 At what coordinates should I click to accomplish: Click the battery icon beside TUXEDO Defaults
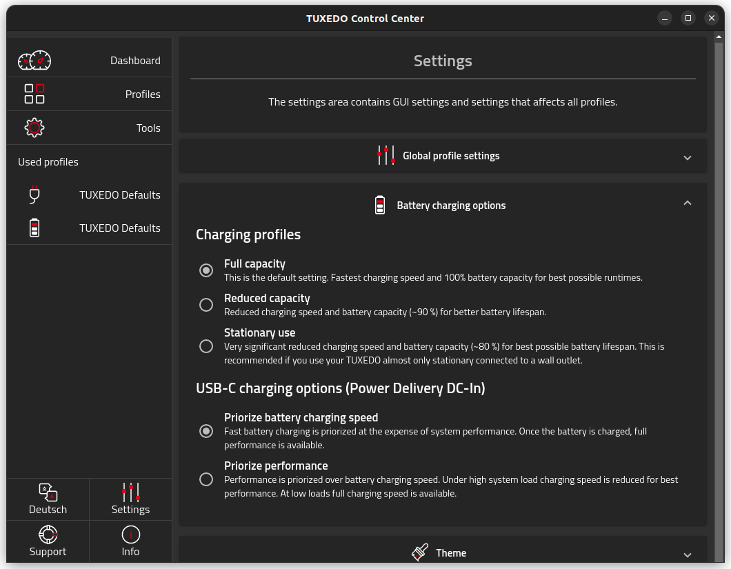click(34, 228)
